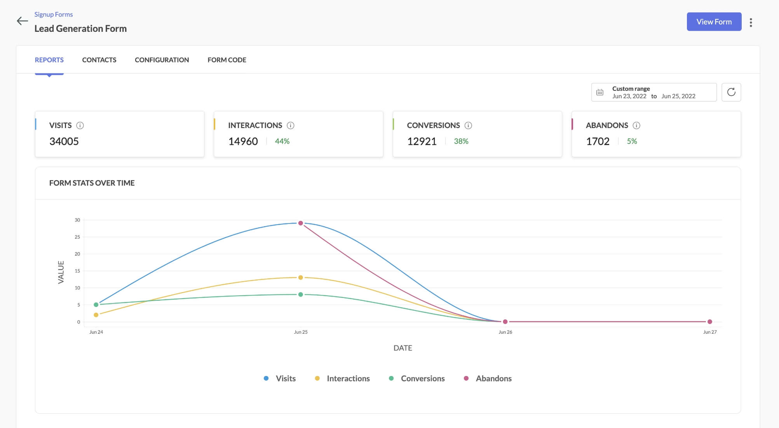Click the CONFIGURATION tab
779x428 pixels.
(x=162, y=59)
